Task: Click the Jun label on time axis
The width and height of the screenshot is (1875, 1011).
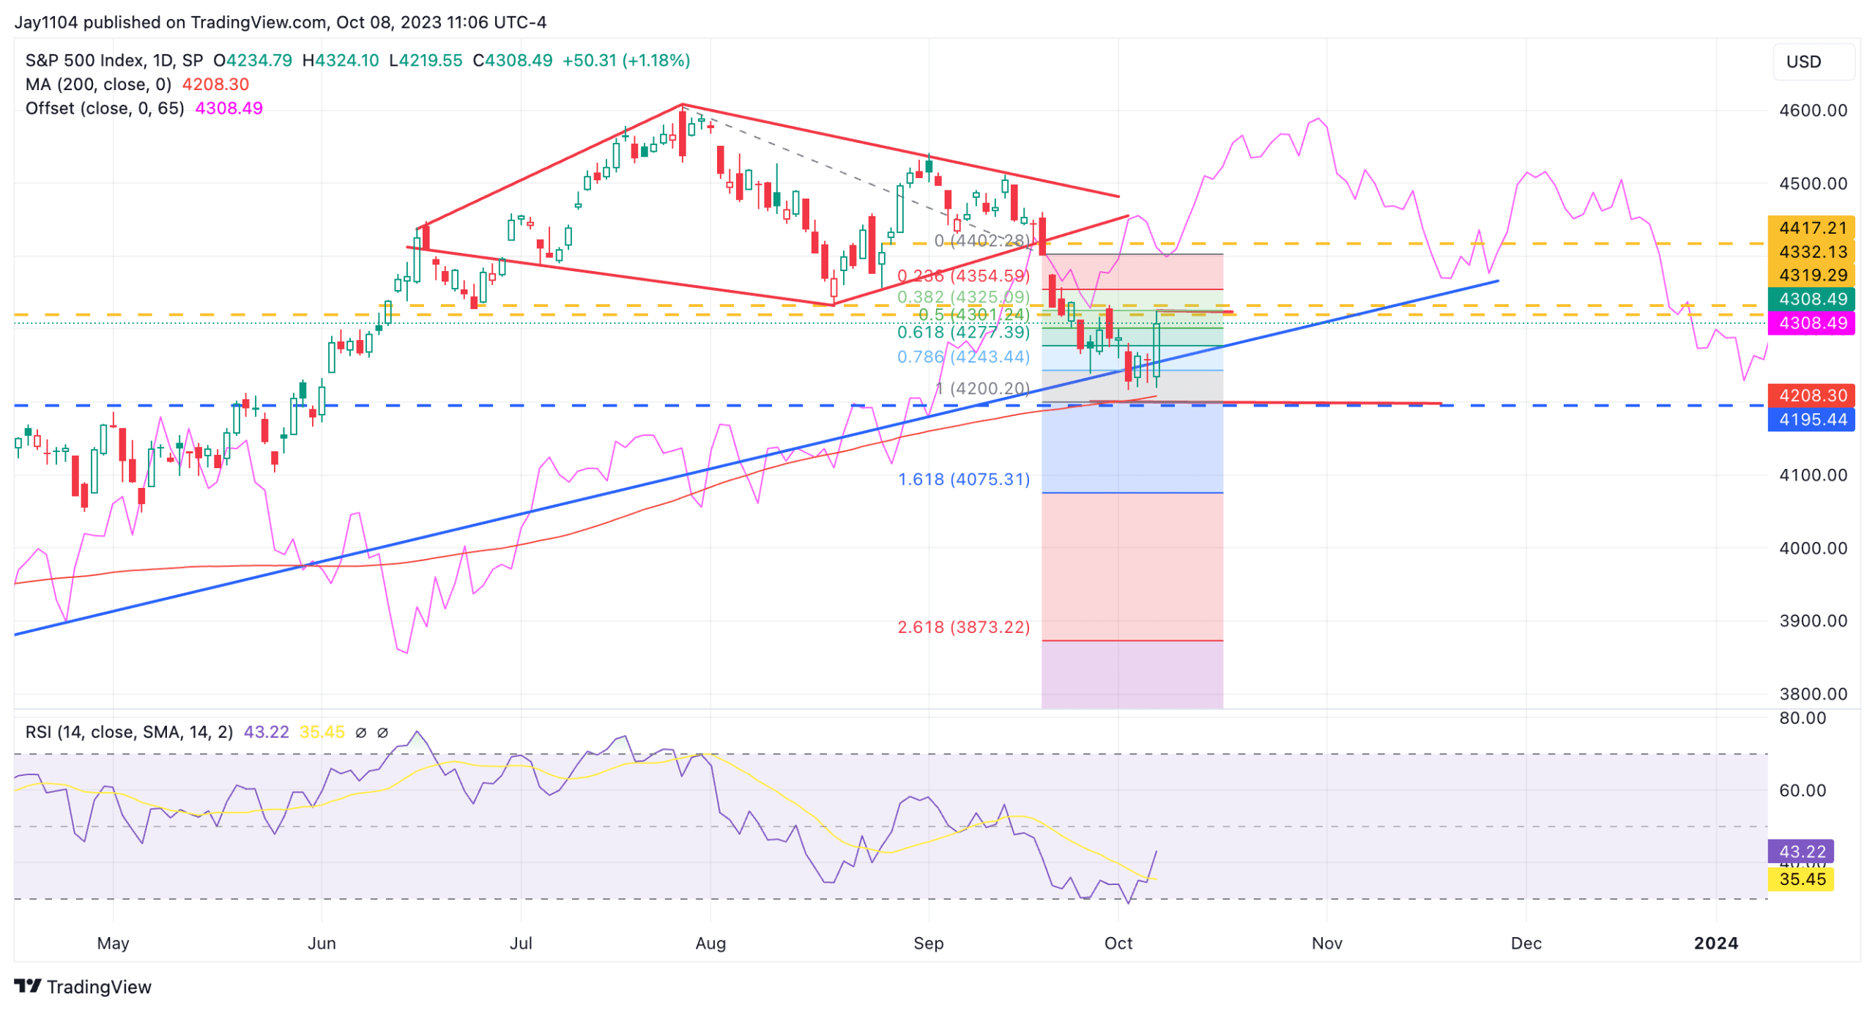Action: (322, 944)
